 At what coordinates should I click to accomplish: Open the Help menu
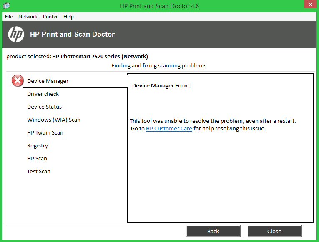point(68,17)
